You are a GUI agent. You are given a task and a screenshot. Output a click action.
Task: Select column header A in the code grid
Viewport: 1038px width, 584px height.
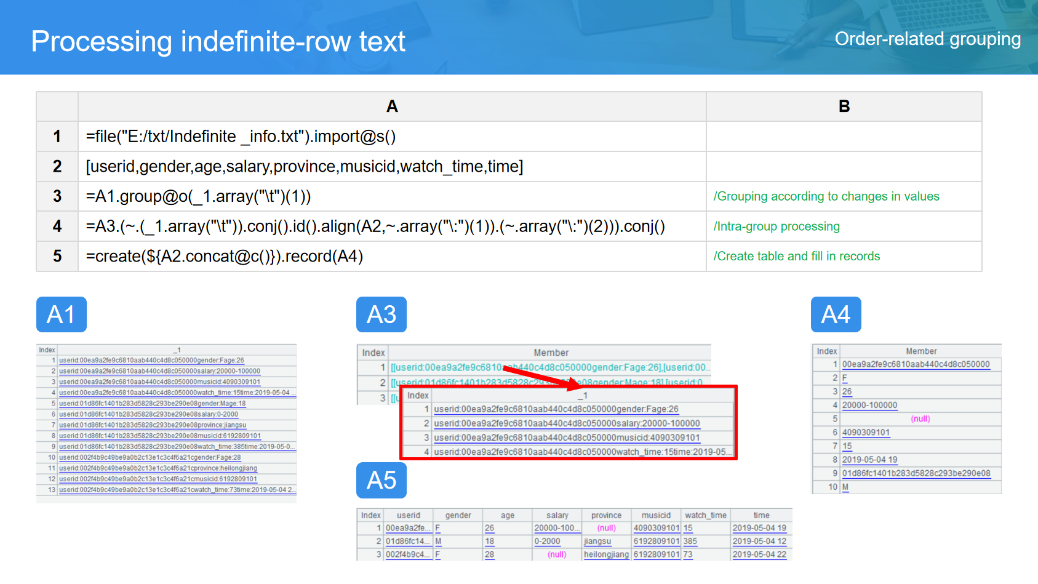(391, 106)
